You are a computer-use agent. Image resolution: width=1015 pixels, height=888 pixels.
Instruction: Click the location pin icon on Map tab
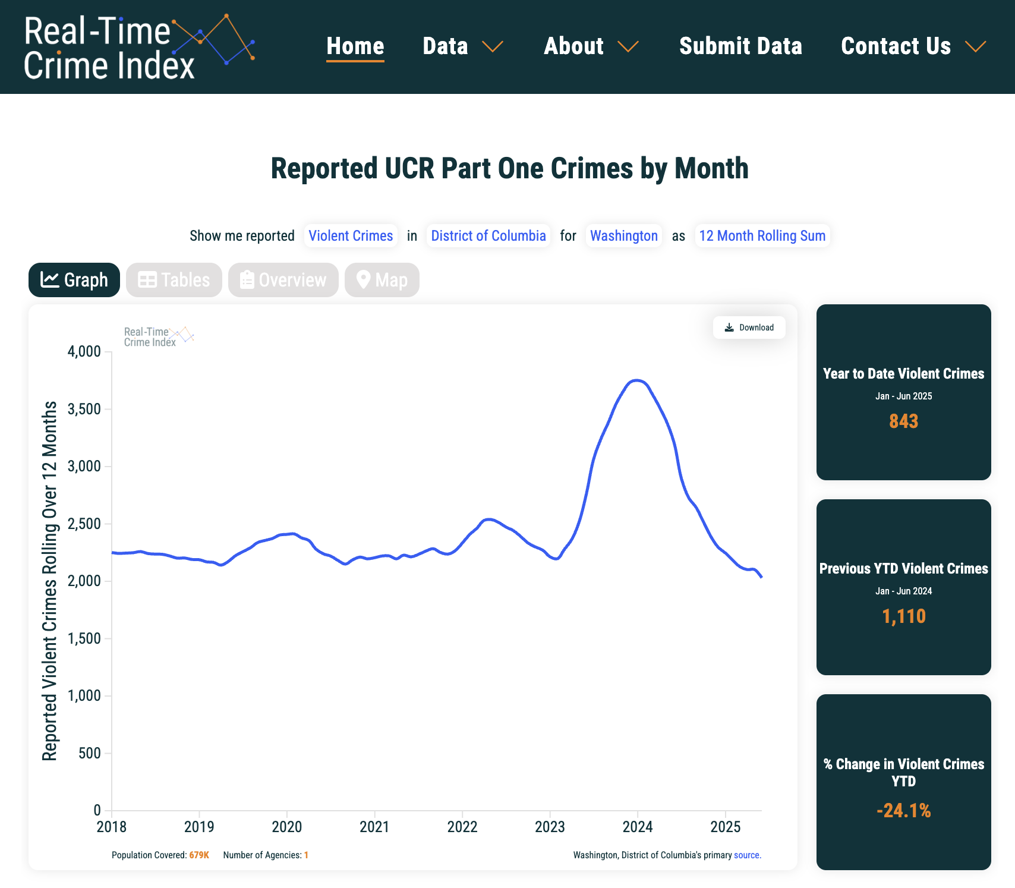click(363, 280)
